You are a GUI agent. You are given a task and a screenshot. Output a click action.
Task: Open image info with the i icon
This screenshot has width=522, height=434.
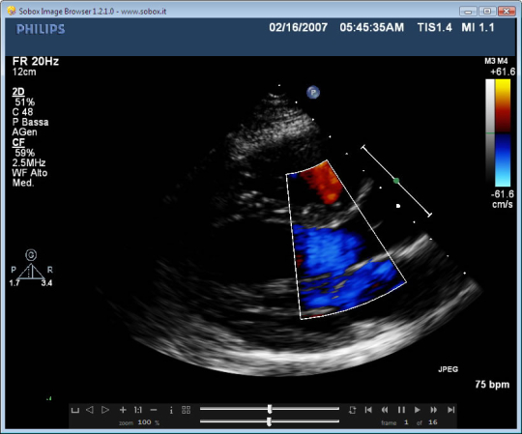point(171,411)
